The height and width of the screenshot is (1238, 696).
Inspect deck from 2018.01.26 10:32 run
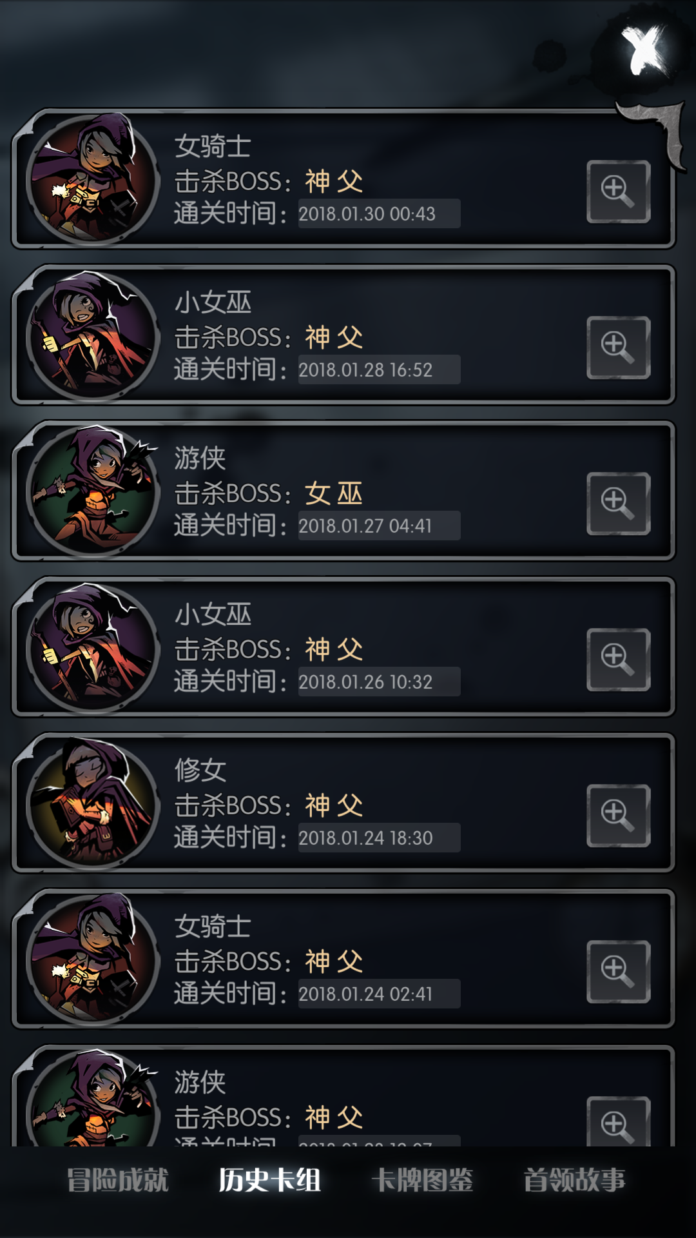618,660
